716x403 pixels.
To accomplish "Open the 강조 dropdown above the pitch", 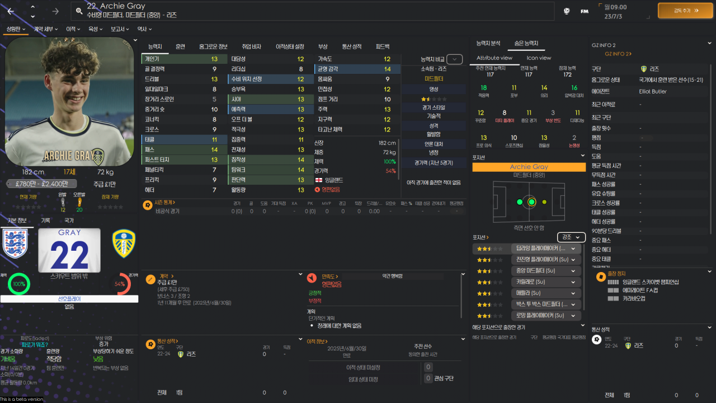I will click(570, 237).
